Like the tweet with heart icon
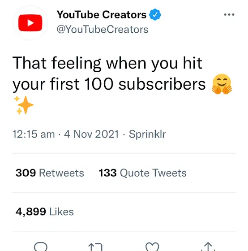The width and height of the screenshot is (248, 251). pyautogui.click(x=152, y=247)
